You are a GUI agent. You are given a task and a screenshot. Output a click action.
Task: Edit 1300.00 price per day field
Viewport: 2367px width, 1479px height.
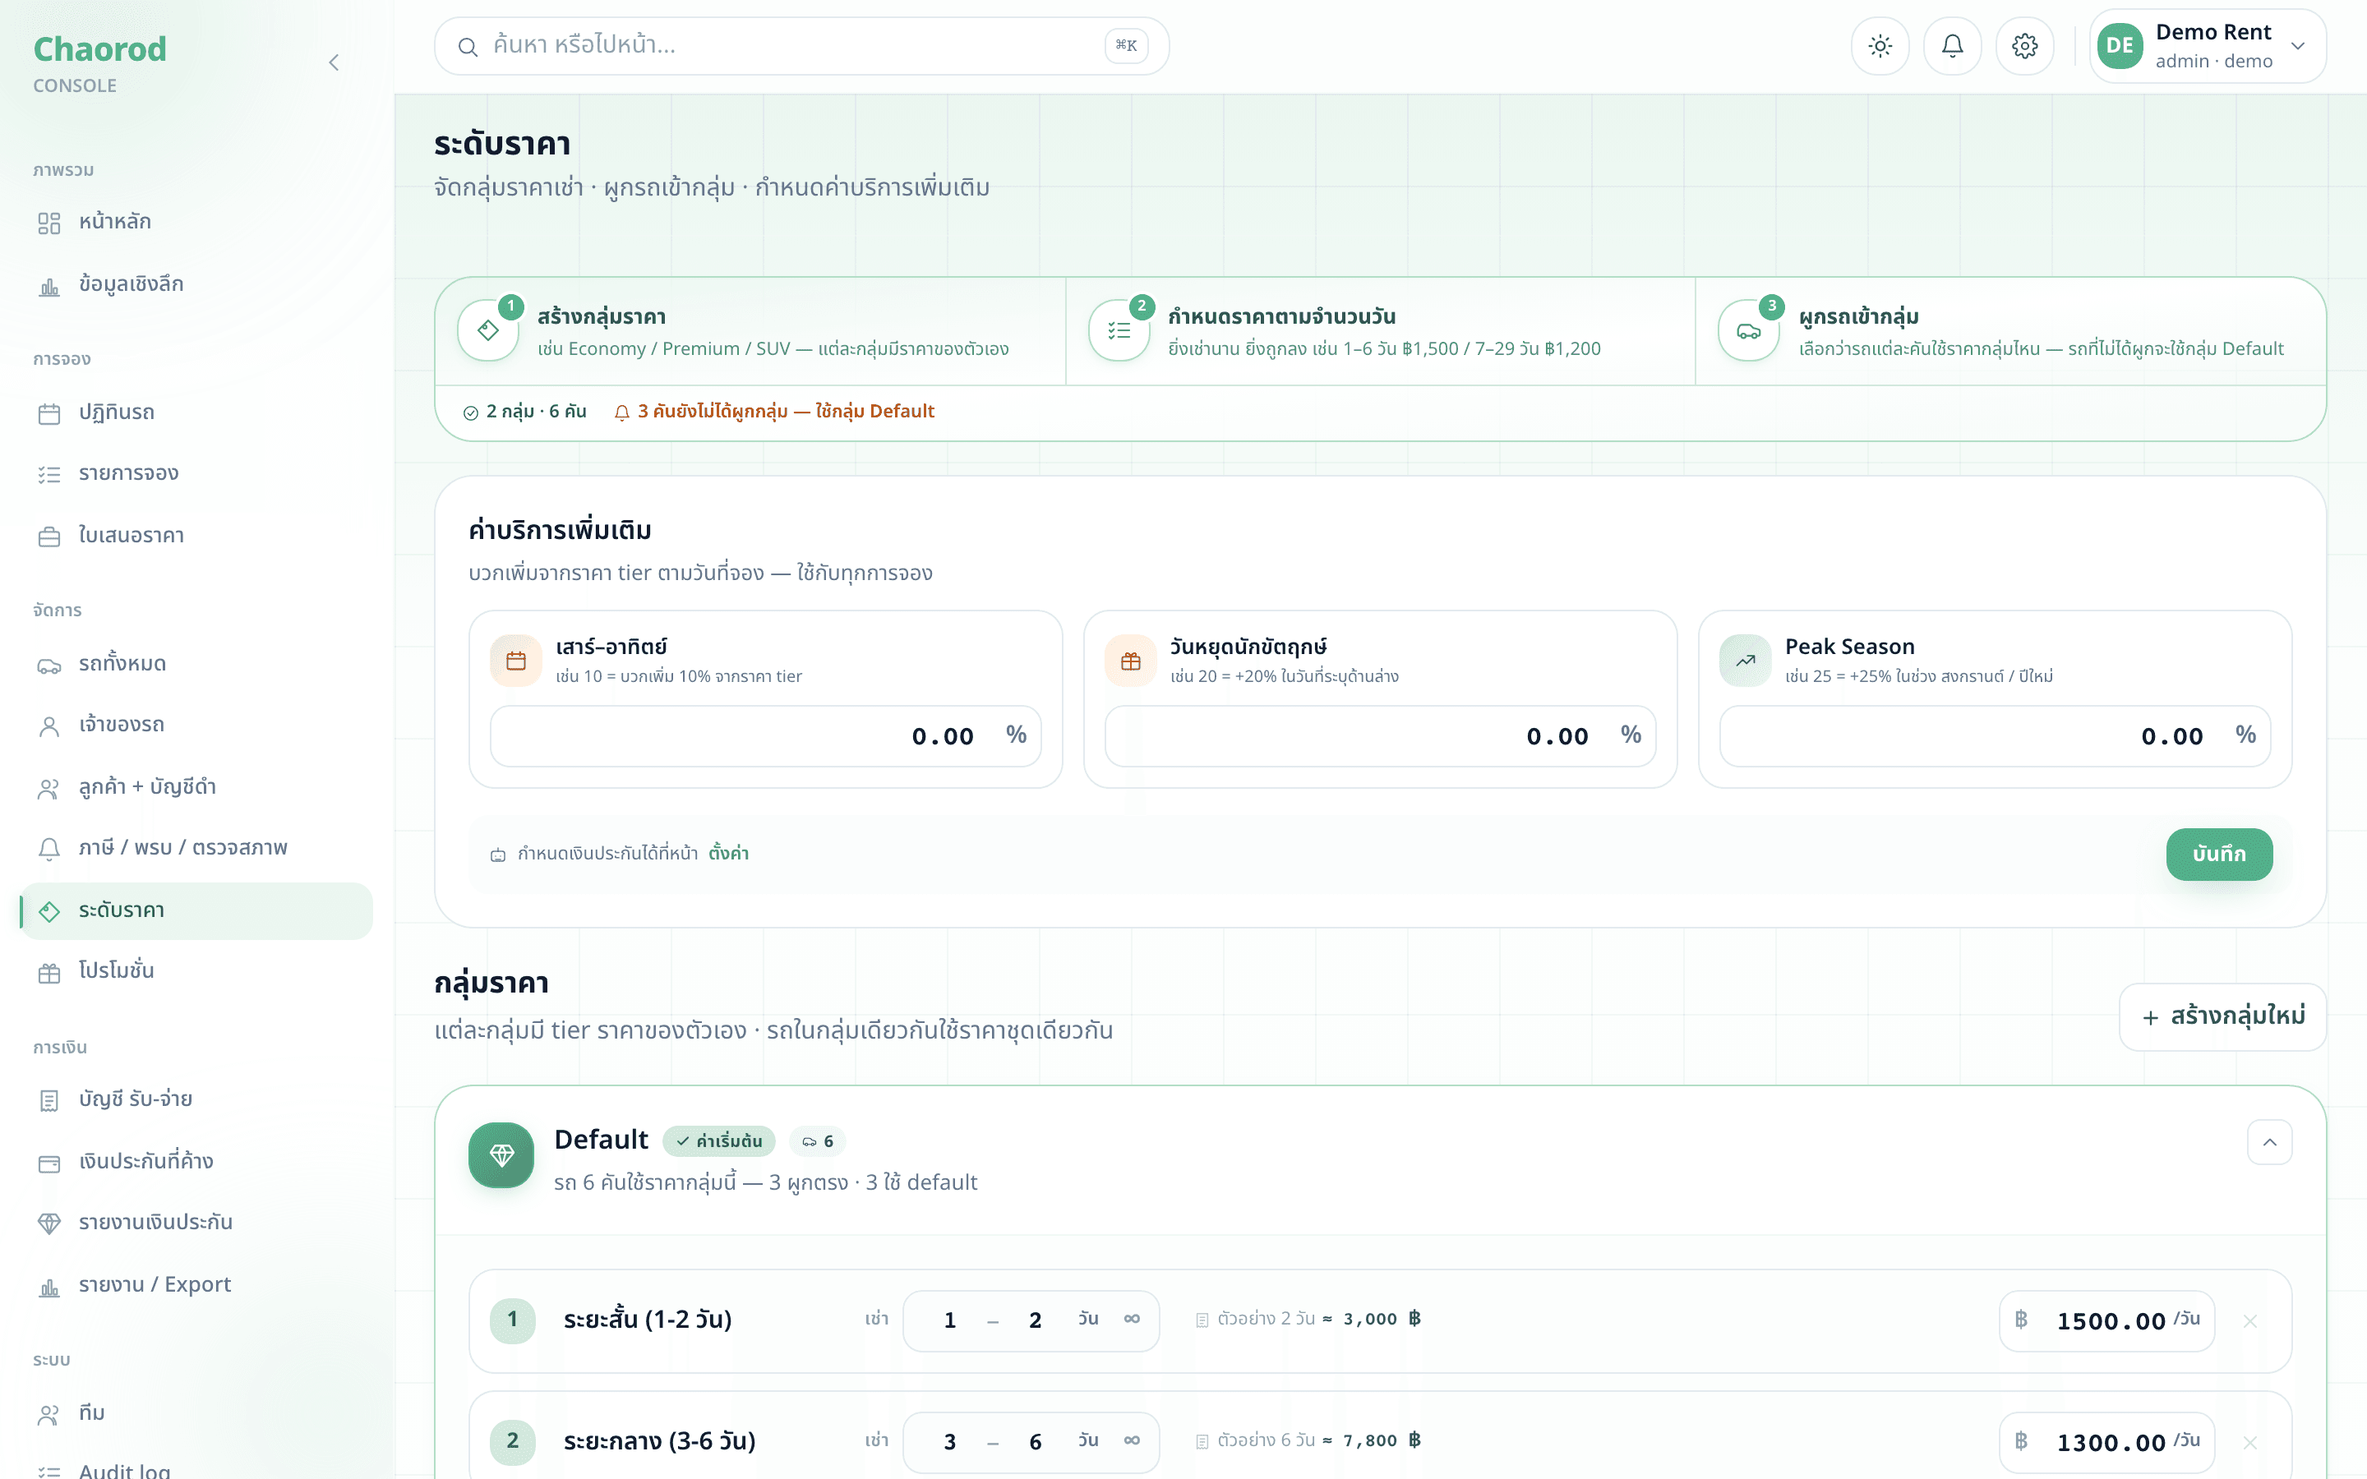(x=2106, y=1442)
